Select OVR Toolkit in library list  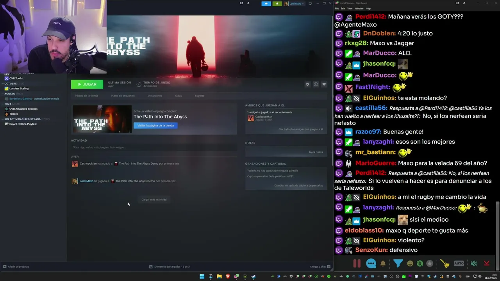(16, 78)
